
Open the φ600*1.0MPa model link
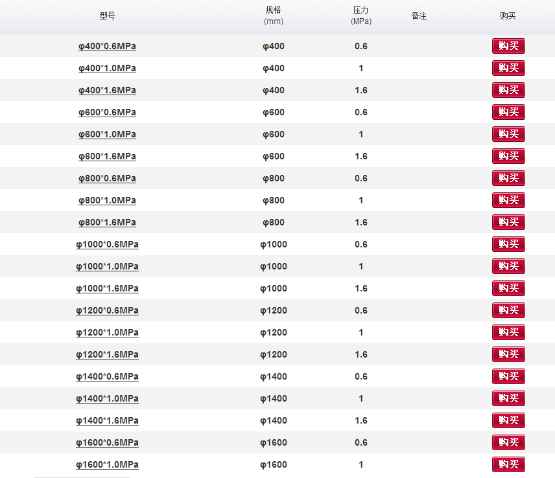[x=107, y=134]
